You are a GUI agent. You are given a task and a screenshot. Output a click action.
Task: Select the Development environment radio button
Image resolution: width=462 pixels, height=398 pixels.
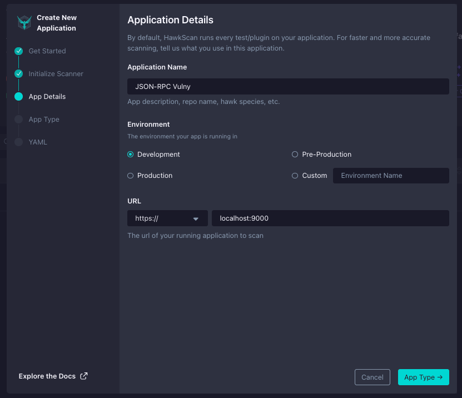[130, 154]
